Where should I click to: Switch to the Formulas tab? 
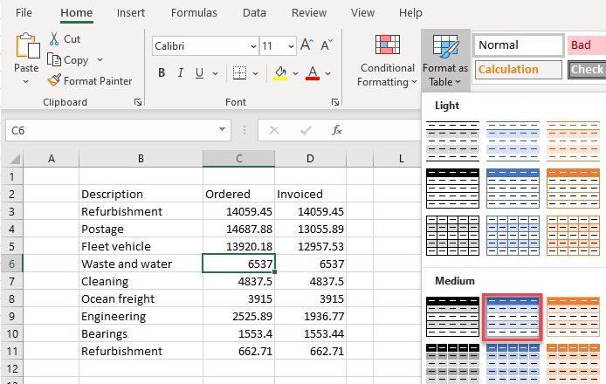pos(194,13)
